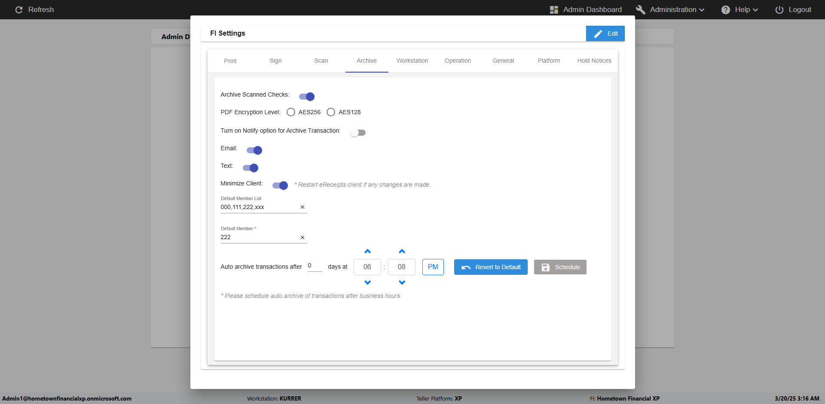825x404 pixels.
Task: Open Admin Dashboard grid icon
Action: (x=554, y=10)
